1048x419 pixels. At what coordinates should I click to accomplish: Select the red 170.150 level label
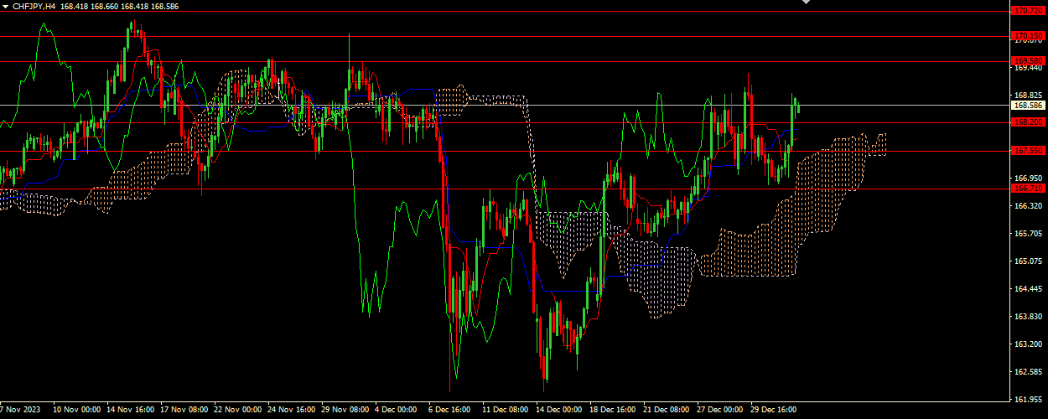1028,36
